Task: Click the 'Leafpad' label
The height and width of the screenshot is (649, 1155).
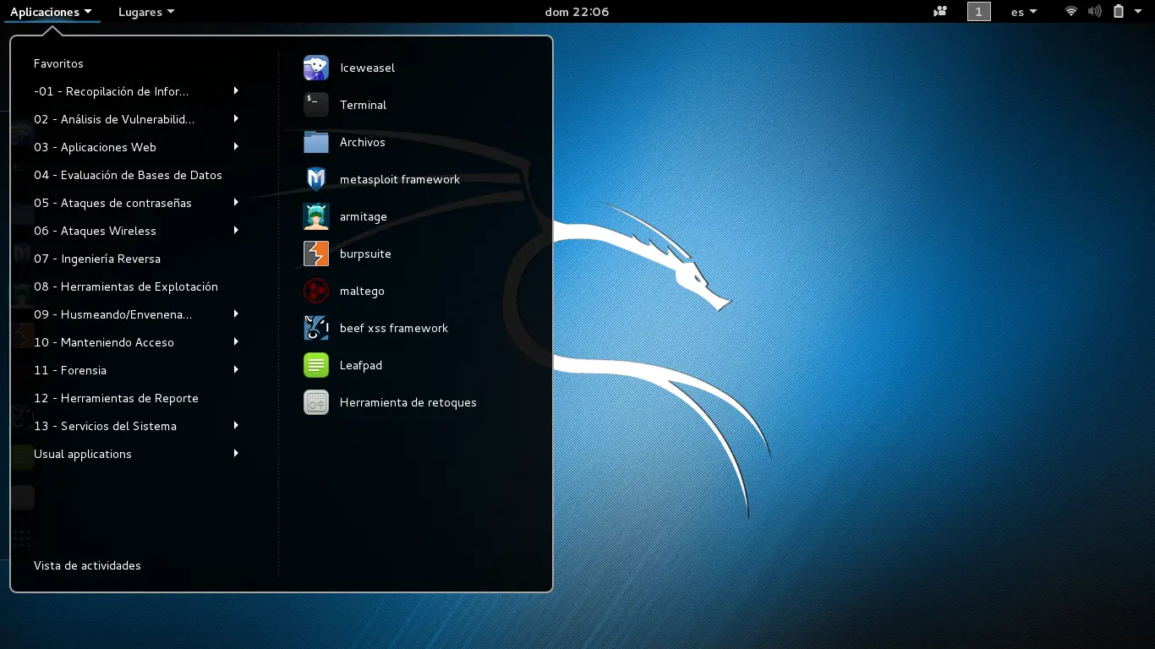Action: click(361, 365)
